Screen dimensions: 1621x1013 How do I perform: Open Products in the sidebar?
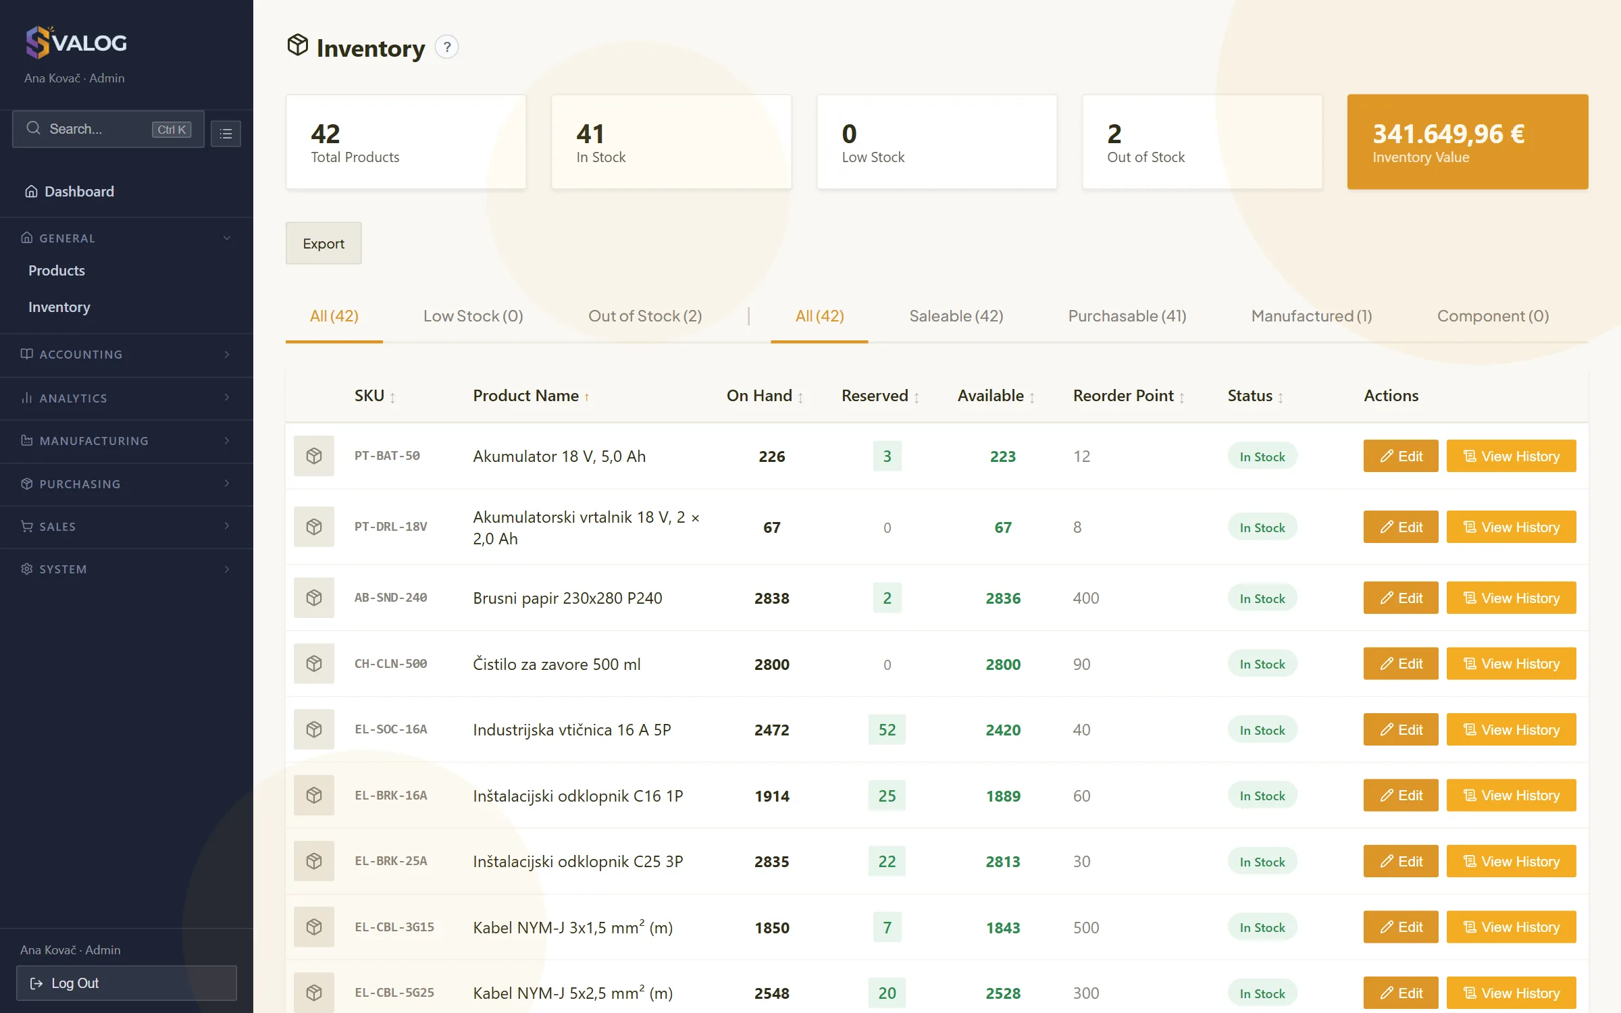point(57,271)
